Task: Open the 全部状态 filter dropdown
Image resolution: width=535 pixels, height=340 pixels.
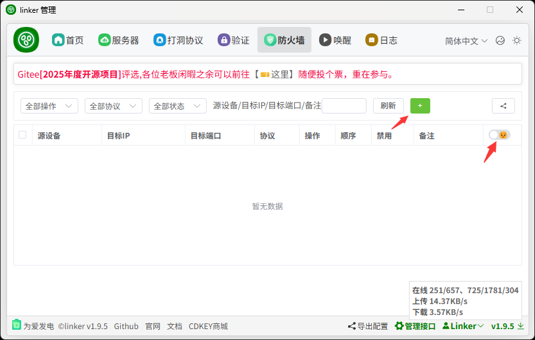Action: 178,106
